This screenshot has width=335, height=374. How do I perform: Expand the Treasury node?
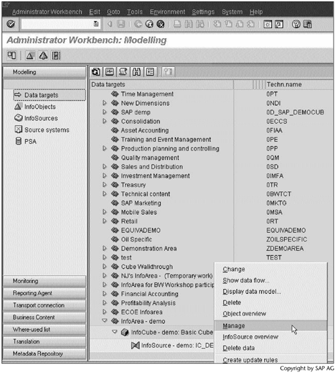105,185
